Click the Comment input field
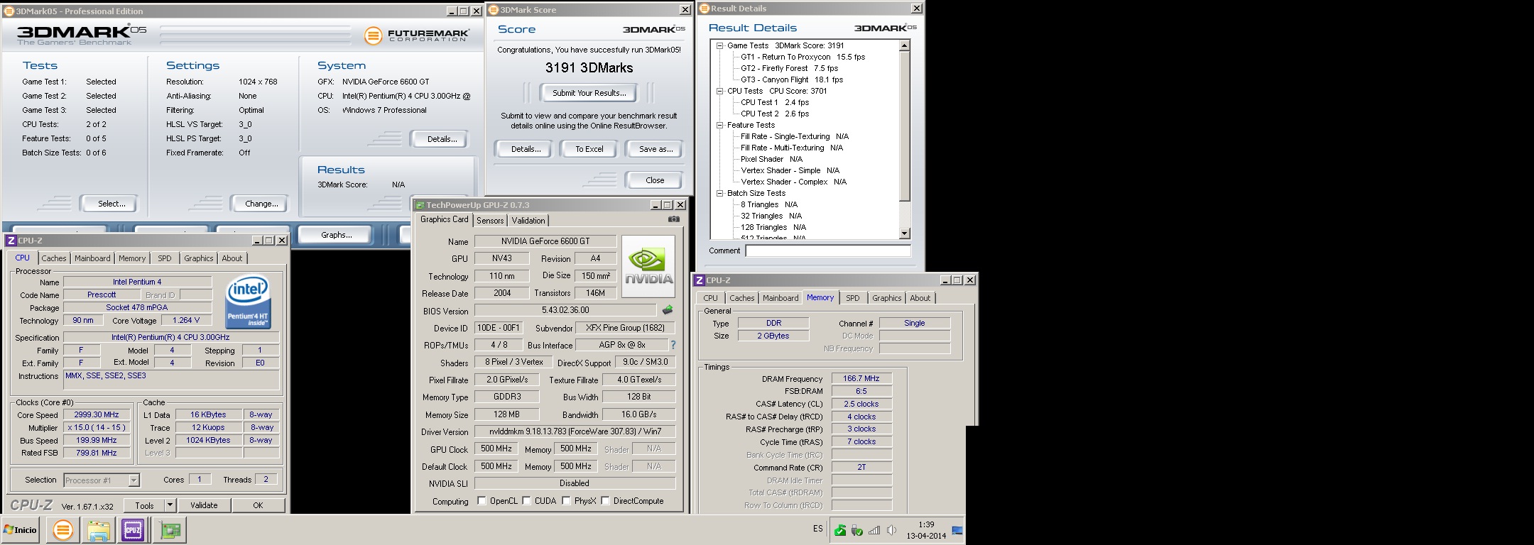 pyautogui.click(x=827, y=251)
